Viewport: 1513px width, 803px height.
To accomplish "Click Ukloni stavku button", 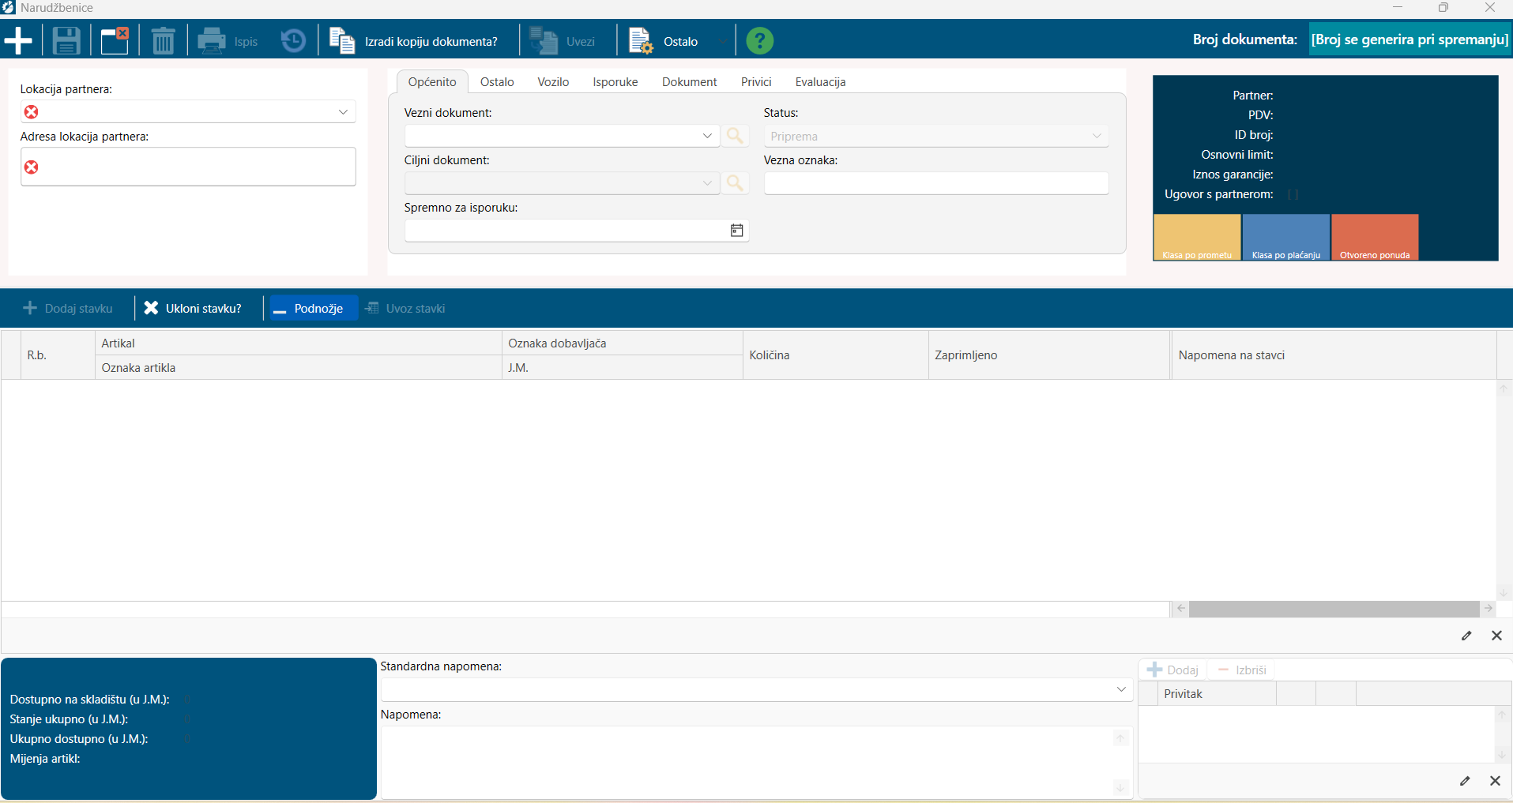I will pyautogui.click(x=194, y=308).
